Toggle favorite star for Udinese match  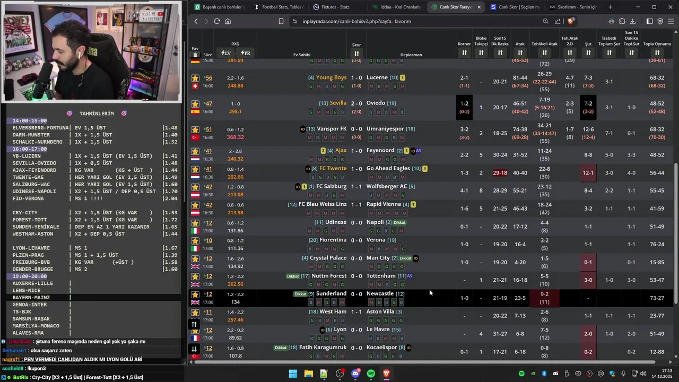[195, 223]
